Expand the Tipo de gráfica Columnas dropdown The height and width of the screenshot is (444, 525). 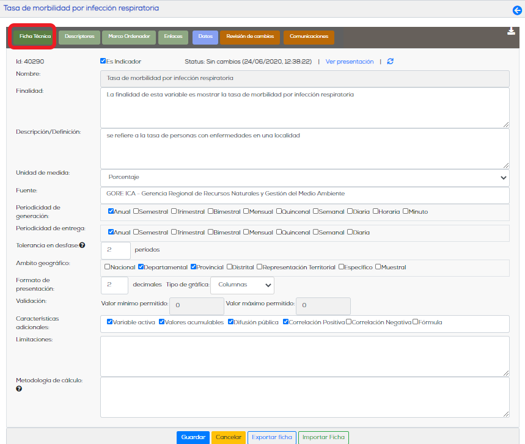[242, 285]
